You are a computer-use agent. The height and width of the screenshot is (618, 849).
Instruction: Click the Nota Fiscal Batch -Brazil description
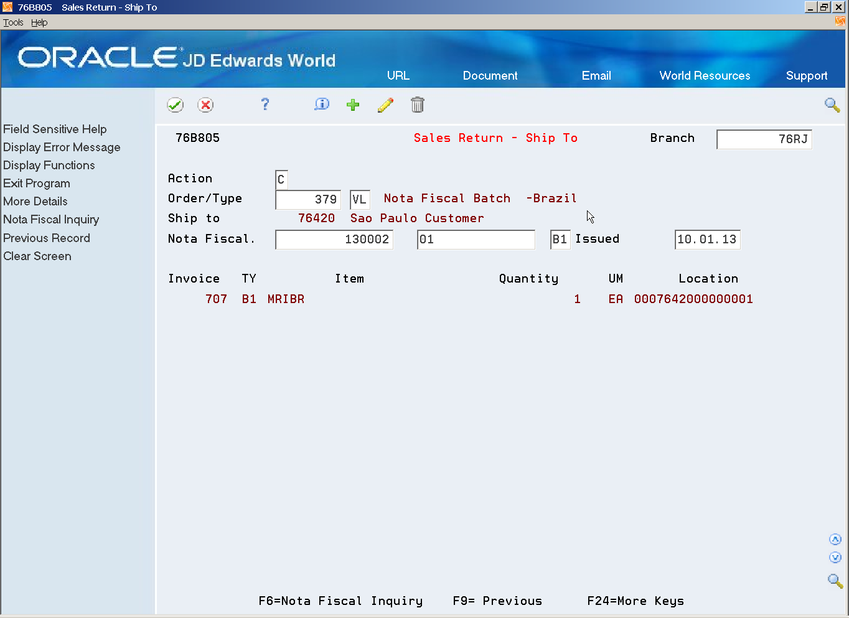481,199
